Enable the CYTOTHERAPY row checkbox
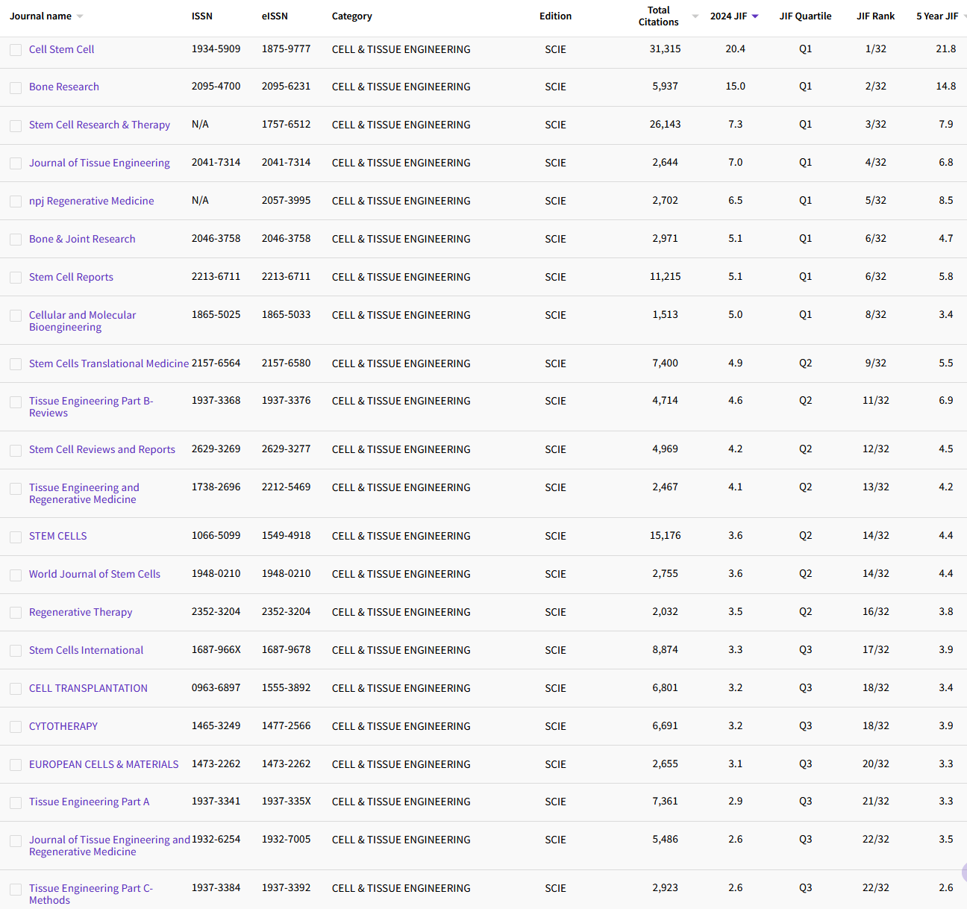 pyautogui.click(x=16, y=727)
